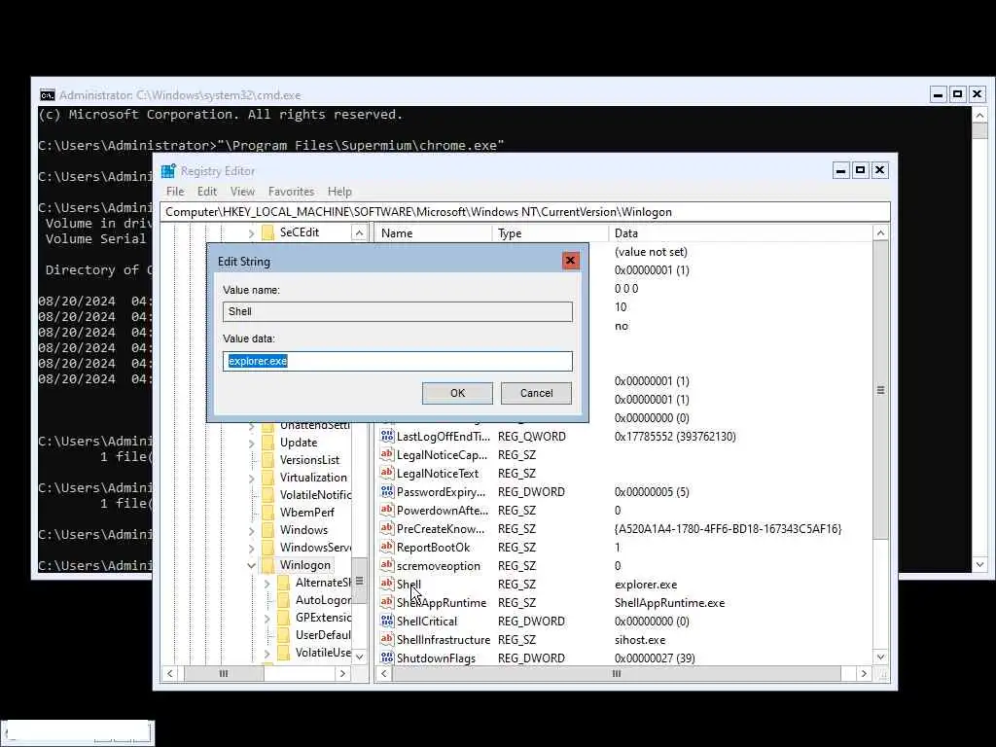
Task: Expand the GPExtensic subkey node
Action: [x=267, y=618]
